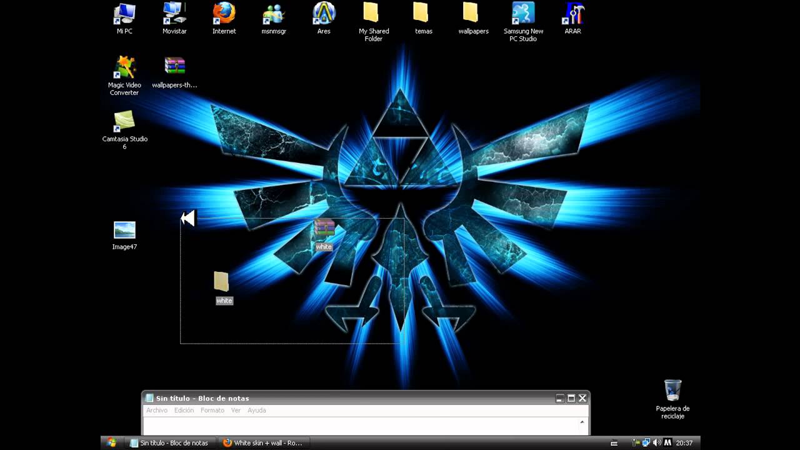This screenshot has height=450, width=800.
Task: Open the Start menu orb
Action: pyautogui.click(x=111, y=442)
